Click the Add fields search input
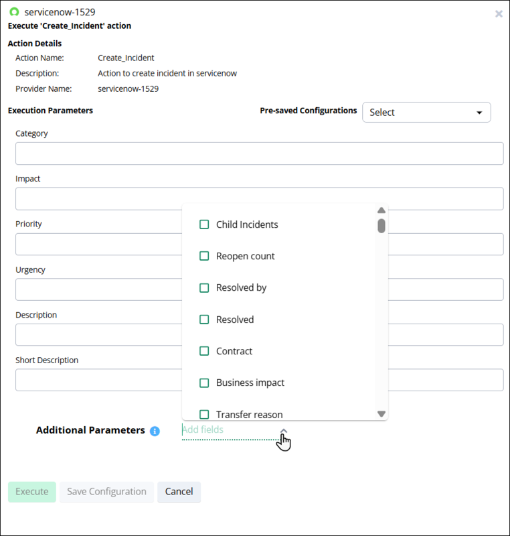The height and width of the screenshot is (536, 510). coord(230,429)
